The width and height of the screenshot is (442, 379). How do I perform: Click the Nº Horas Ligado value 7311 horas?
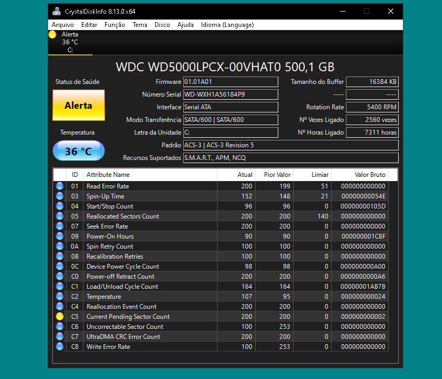pos(372,132)
